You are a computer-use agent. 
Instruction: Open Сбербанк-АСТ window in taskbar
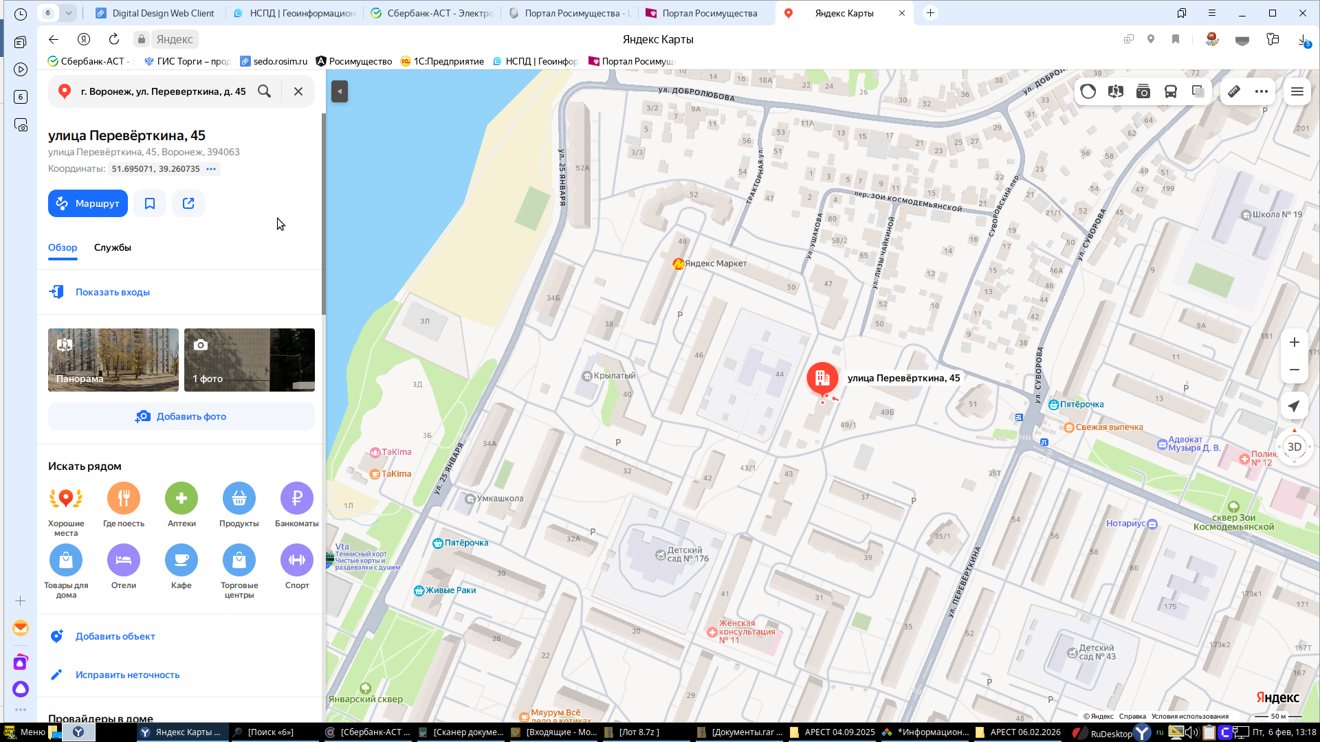click(368, 732)
